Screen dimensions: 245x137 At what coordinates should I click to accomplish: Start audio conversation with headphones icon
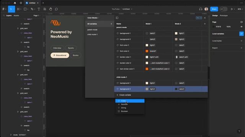[201, 9]
